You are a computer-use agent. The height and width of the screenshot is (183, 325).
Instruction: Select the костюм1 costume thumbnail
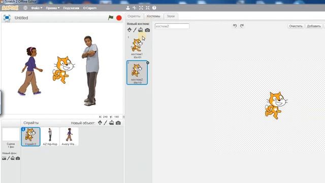point(137,47)
